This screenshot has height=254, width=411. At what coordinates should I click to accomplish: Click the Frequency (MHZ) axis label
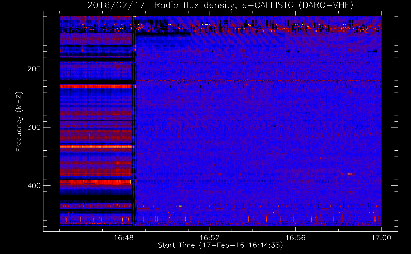pyautogui.click(x=19, y=122)
